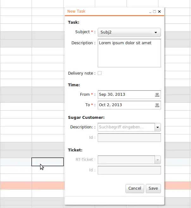Open calendar picker for To date

(x=157, y=105)
